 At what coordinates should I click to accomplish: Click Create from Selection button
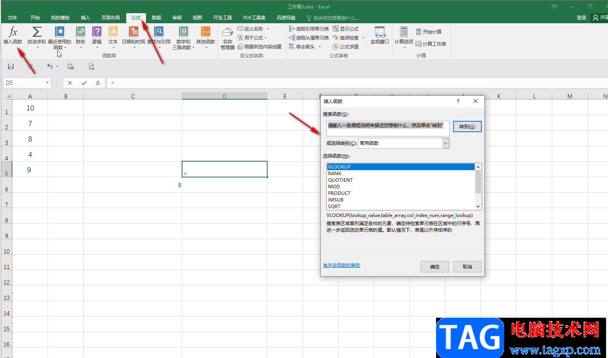coord(259,46)
